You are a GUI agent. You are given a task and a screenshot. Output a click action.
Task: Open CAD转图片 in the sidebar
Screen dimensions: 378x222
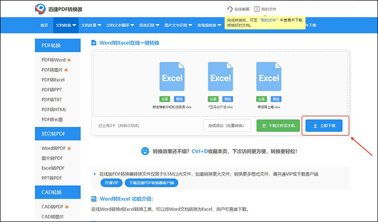coord(52,216)
